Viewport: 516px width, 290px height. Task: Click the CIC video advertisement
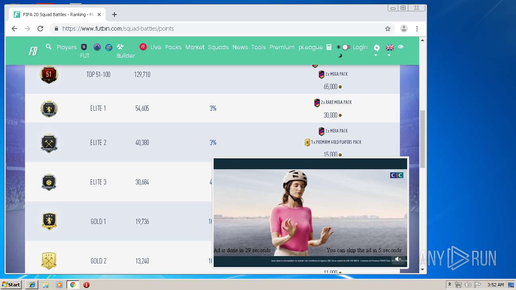coord(310,213)
